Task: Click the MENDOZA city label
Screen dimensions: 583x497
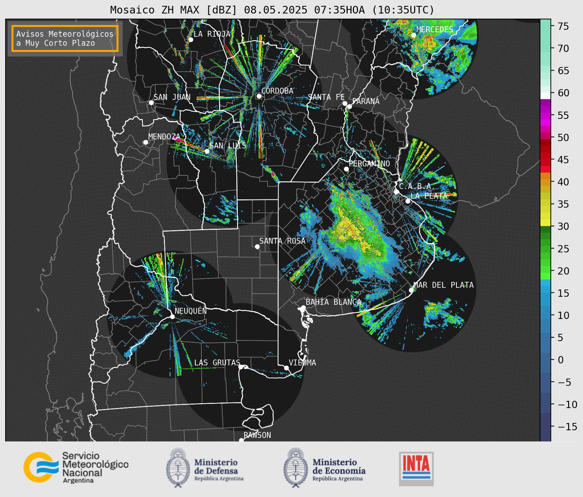Action: point(164,137)
